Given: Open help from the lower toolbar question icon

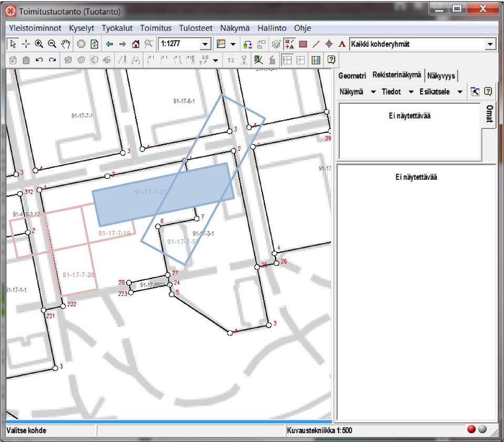Looking at the screenshot, I should [x=331, y=60].
